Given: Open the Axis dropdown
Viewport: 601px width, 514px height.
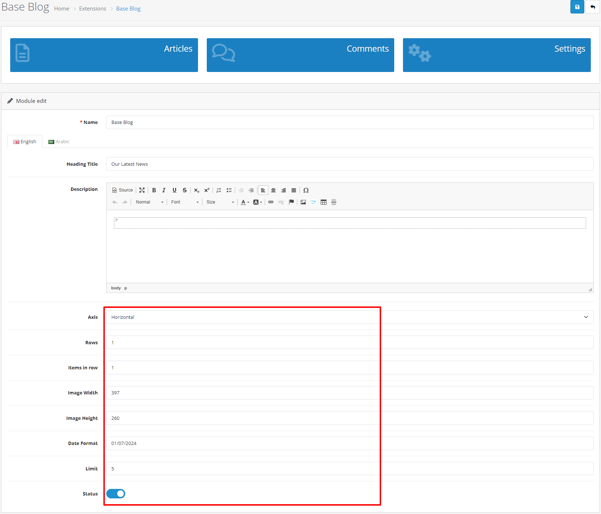Looking at the screenshot, I should click(x=349, y=317).
